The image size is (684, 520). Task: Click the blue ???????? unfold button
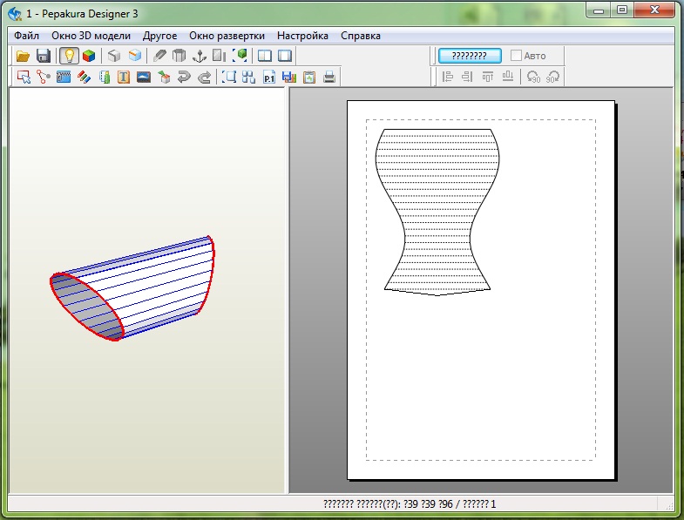pyautogui.click(x=470, y=56)
